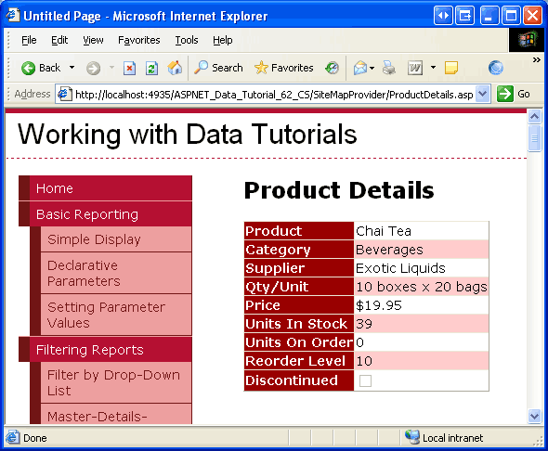Open the Tools menu
Image resolution: width=548 pixels, height=451 pixels.
tap(187, 40)
